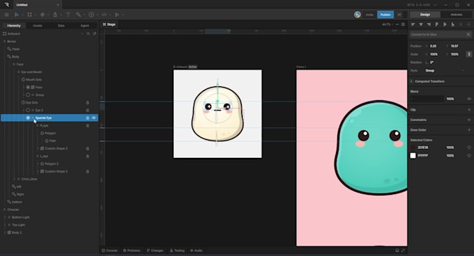This screenshot has height=256, width=474.
Task: Click the fullscreen icon in bottom bar
Action: click(403, 250)
